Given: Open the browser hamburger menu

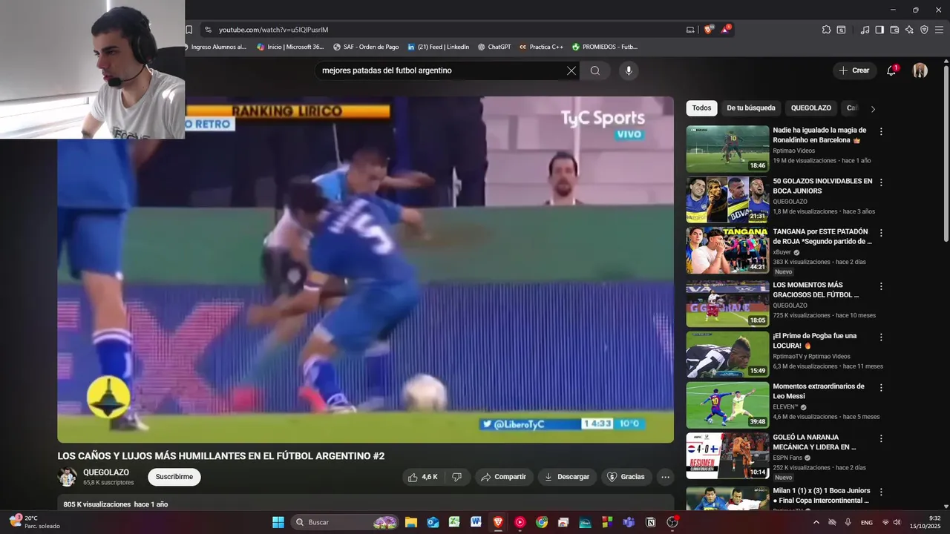Looking at the screenshot, I should click(x=939, y=30).
